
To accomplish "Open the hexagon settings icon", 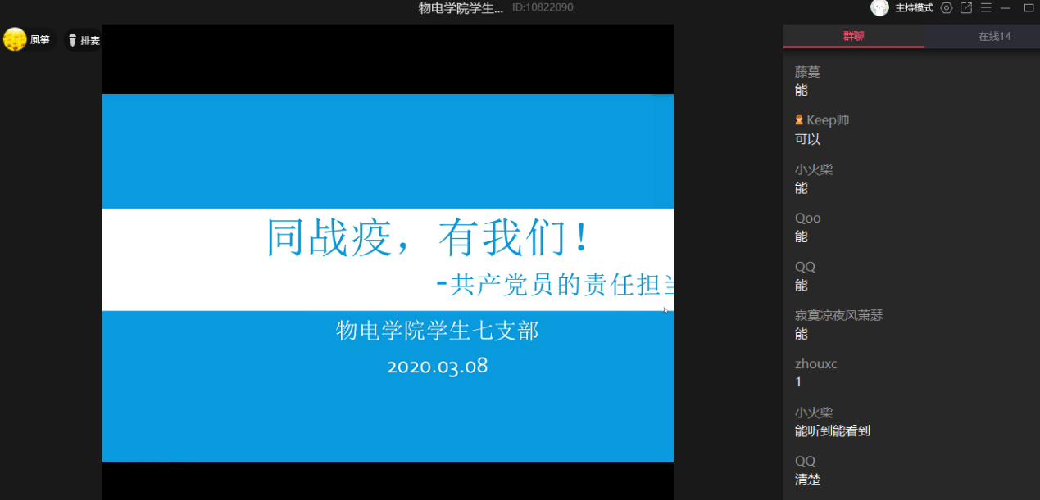I will pyautogui.click(x=947, y=8).
